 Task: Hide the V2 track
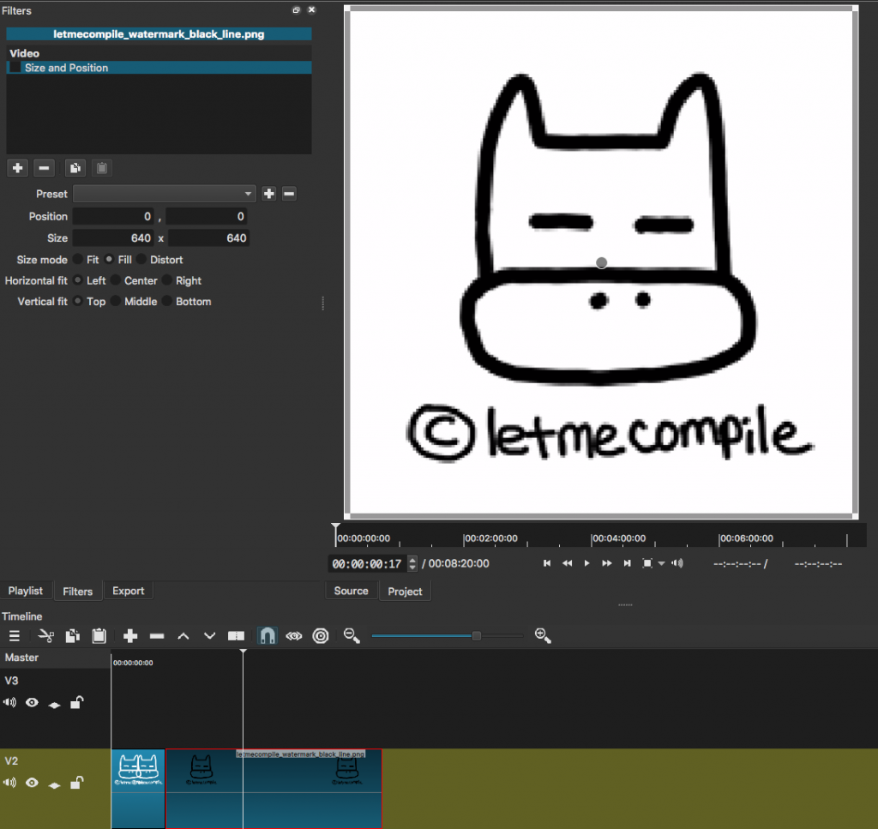32,783
